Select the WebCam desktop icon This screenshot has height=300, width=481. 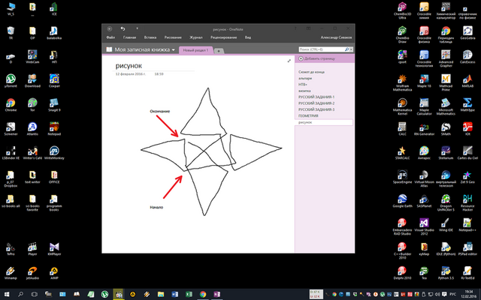tap(32, 57)
